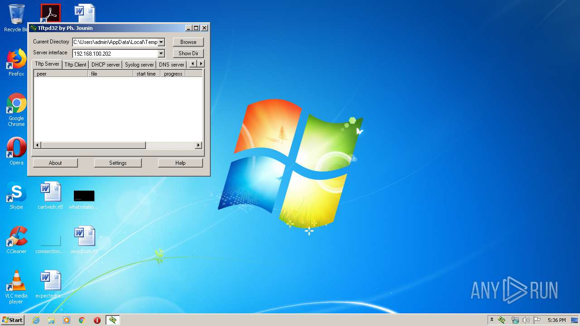Minimize the Tftpd32 window
This screenshot has height=326, width=580.
188,28
